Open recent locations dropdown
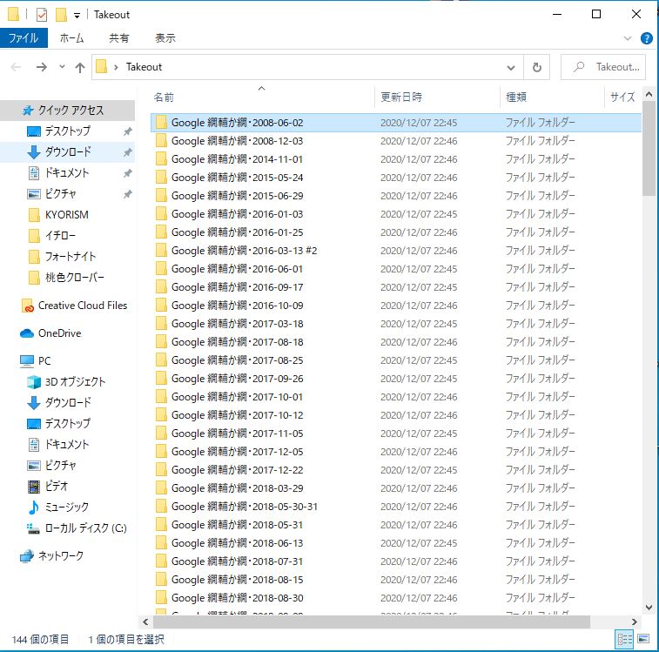Viewport: 659px width, 652px height. click(x=62, y=66)
